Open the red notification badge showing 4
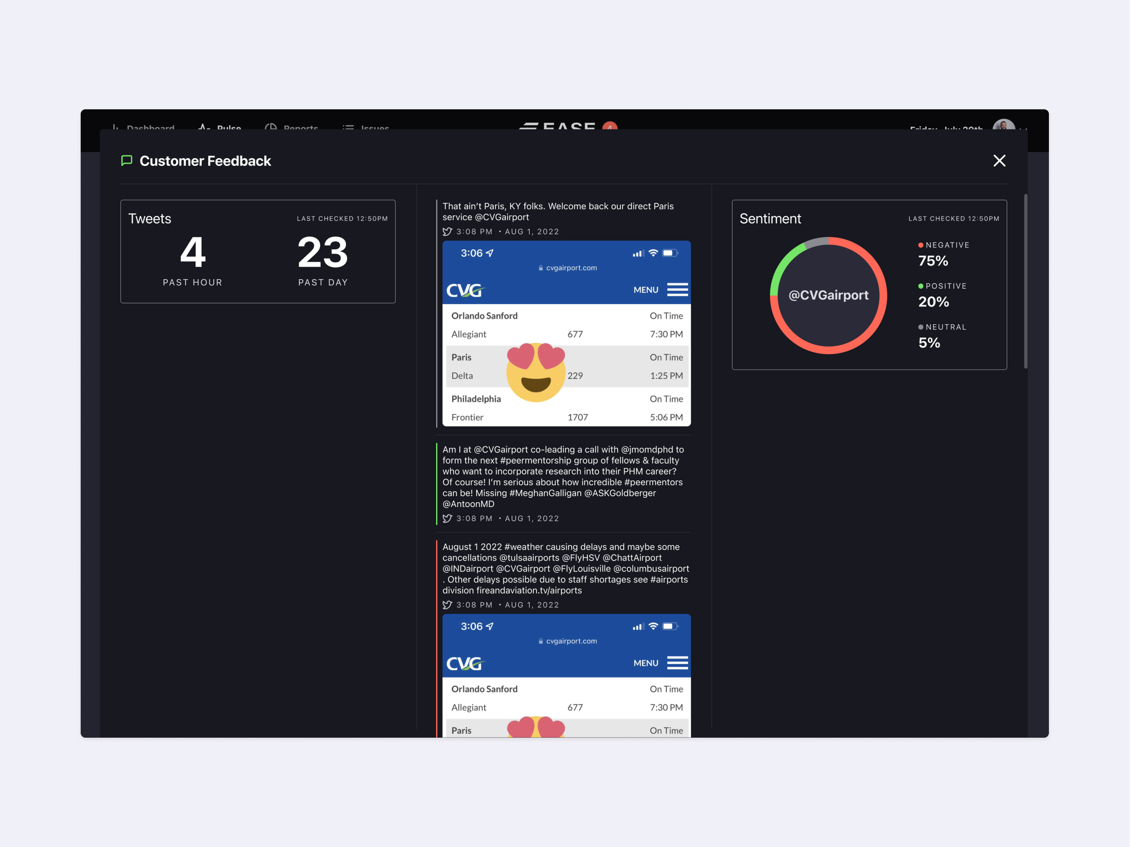The width and height of the screenshot is (1130, 847). click(x=610, y=127)
